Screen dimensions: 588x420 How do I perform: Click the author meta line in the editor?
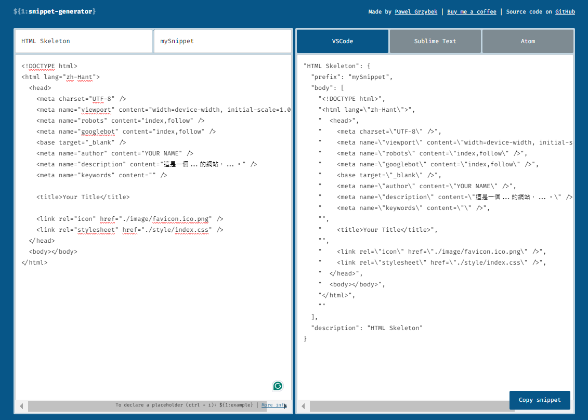(x=115, y=153)
